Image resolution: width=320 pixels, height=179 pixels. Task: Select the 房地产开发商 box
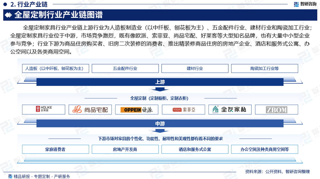click(125, 149)
